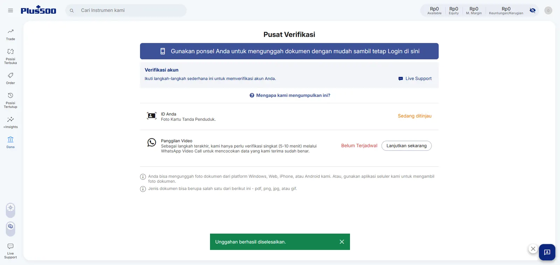Open Live Support from the sidebar
The image size is (560, 265).
coord(10,251)
